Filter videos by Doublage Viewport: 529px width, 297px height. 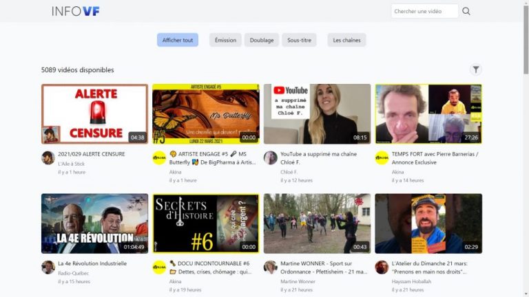262,40
